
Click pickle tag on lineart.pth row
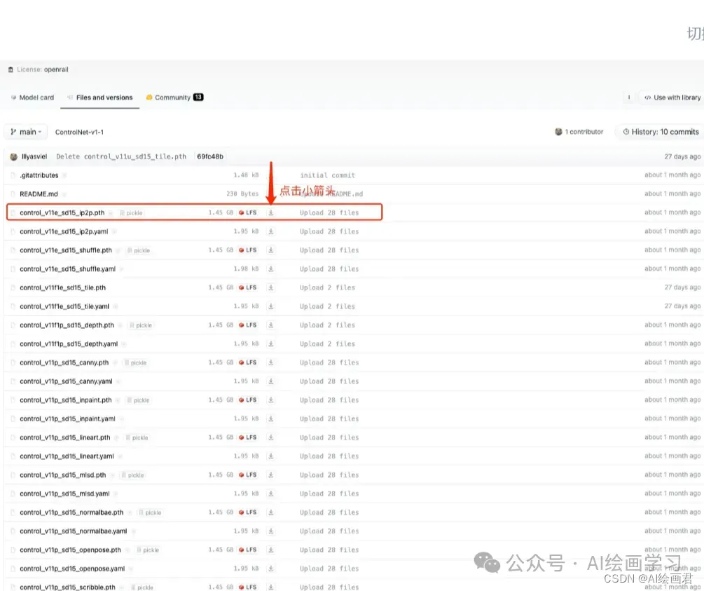(x=137, y=437)
